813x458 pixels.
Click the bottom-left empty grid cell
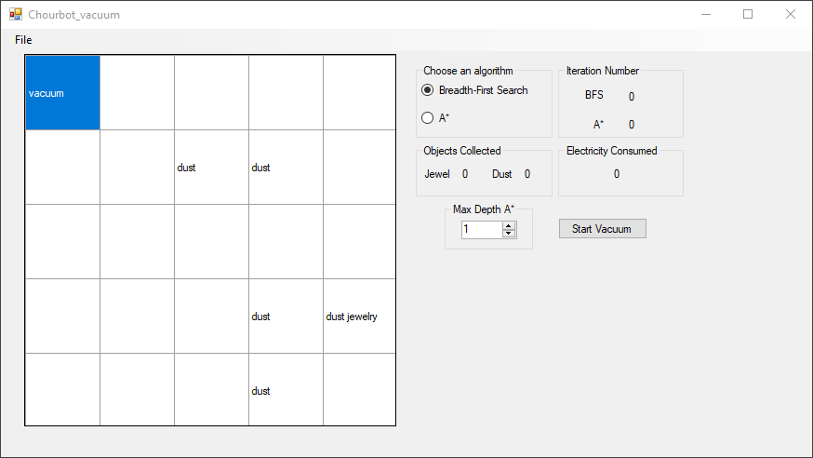(62, 390)
